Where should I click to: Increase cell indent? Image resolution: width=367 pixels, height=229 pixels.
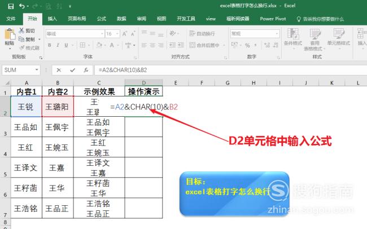pos(181,45)
